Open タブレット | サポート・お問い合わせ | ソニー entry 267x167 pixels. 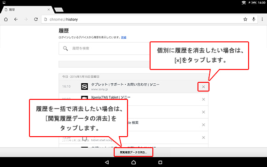(x=125, y=85)
